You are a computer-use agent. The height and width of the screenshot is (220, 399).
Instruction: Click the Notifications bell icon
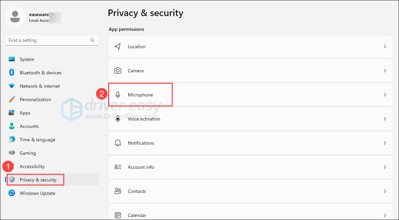pyautogui.click(x=117, y=143)
